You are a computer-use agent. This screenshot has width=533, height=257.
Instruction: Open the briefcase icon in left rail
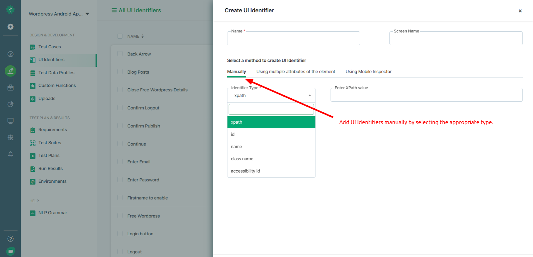(x=10, y=88)
